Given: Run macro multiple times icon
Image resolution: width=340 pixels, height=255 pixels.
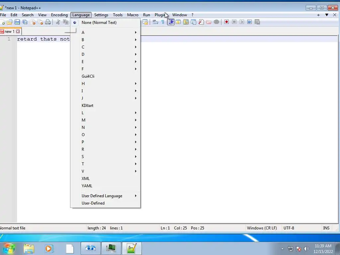Looking at the screenshot, I should [x=250, y=22].
